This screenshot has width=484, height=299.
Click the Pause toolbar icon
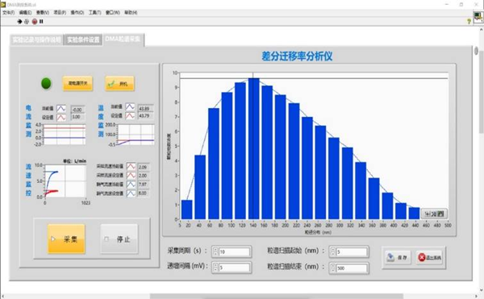pyautogui.click(x=41, y=21)
